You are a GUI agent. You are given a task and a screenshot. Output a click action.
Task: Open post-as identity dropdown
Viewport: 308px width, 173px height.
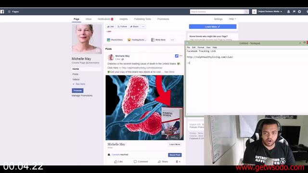tap(178, 161)
